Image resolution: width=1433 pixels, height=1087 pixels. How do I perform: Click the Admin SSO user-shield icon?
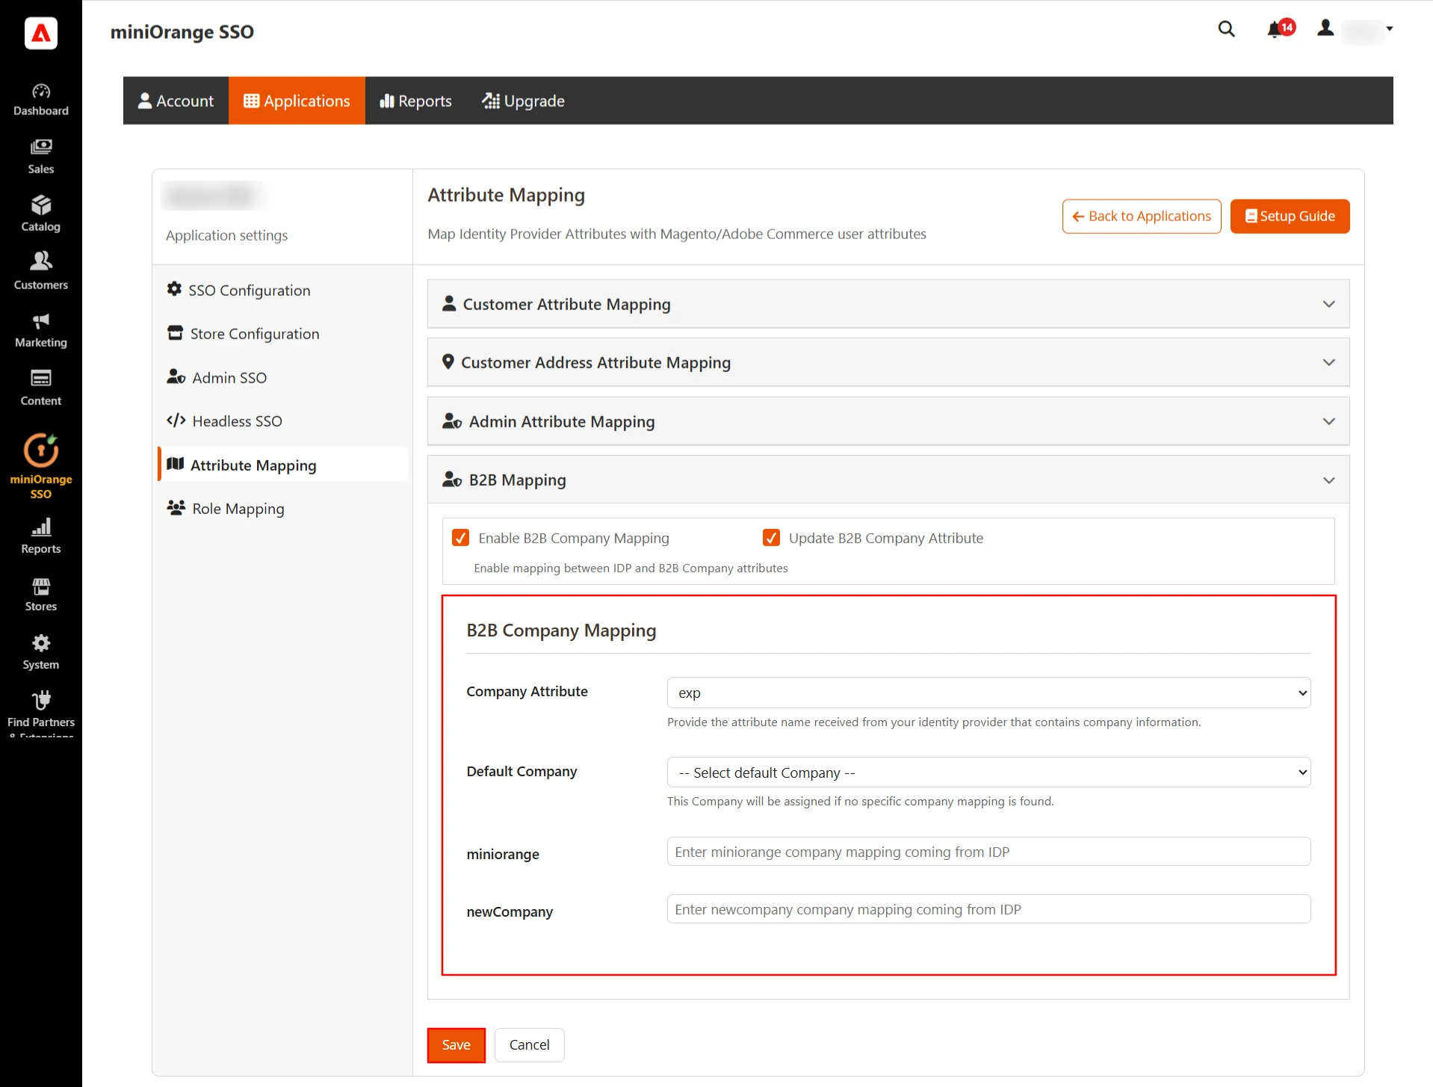click(176, 377)
